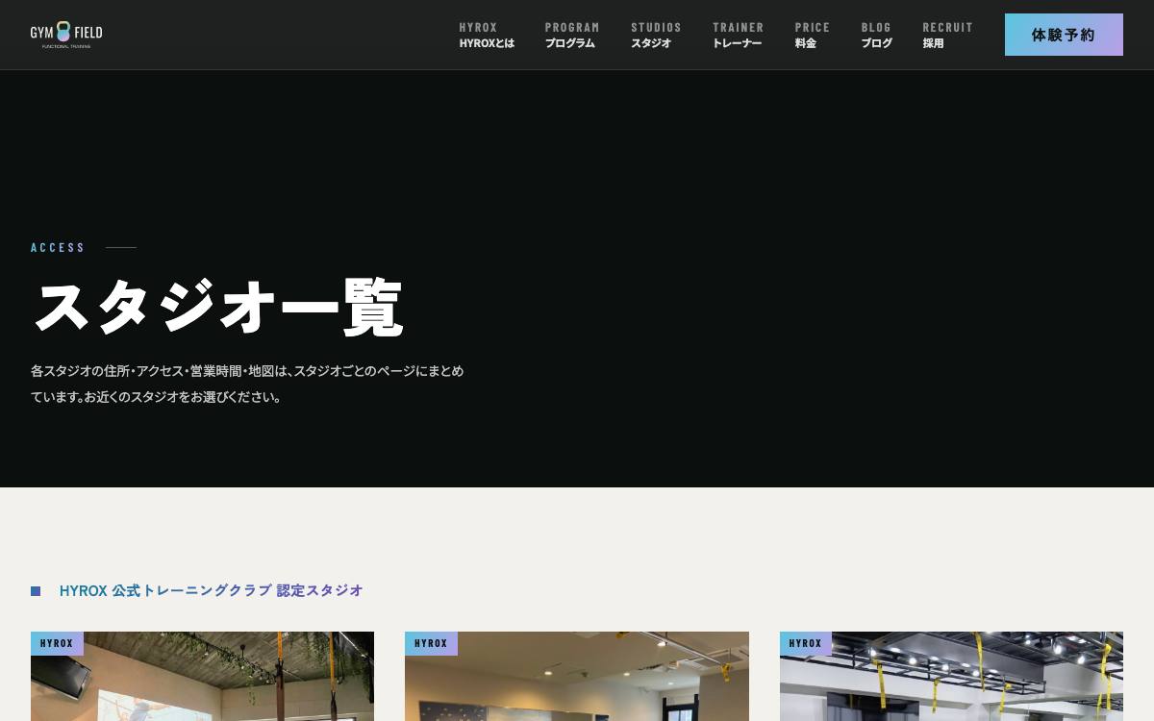Image resolution: width=1154 pixels, height=721 pixels.
Task: Click the 体験予約 booking button
Action: [x=1064, y=35]
